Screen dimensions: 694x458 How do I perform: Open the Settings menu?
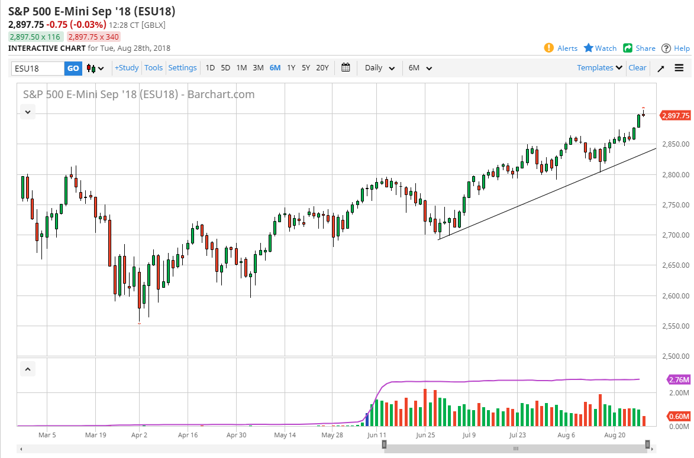point(182,68)
